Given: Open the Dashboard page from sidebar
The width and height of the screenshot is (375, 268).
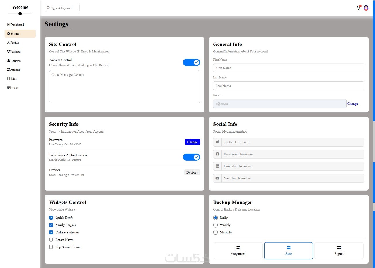Looking at the screenshot, I should (20, 25).
